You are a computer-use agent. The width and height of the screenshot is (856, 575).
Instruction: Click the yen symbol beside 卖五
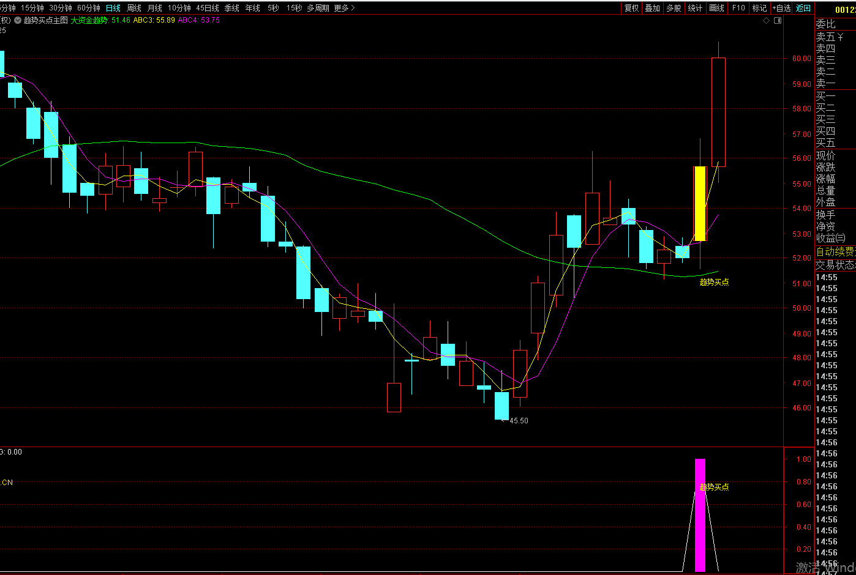(x=841, y=37)
